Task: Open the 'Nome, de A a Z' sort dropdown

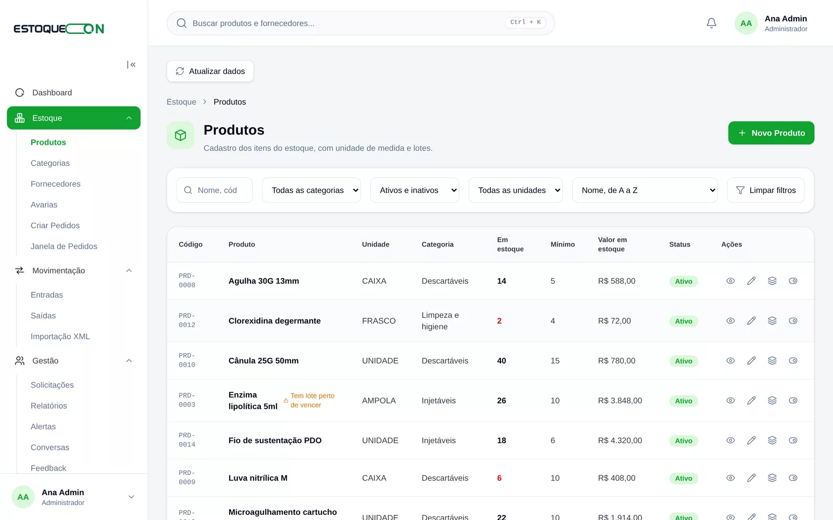Action: pos(645,190)
